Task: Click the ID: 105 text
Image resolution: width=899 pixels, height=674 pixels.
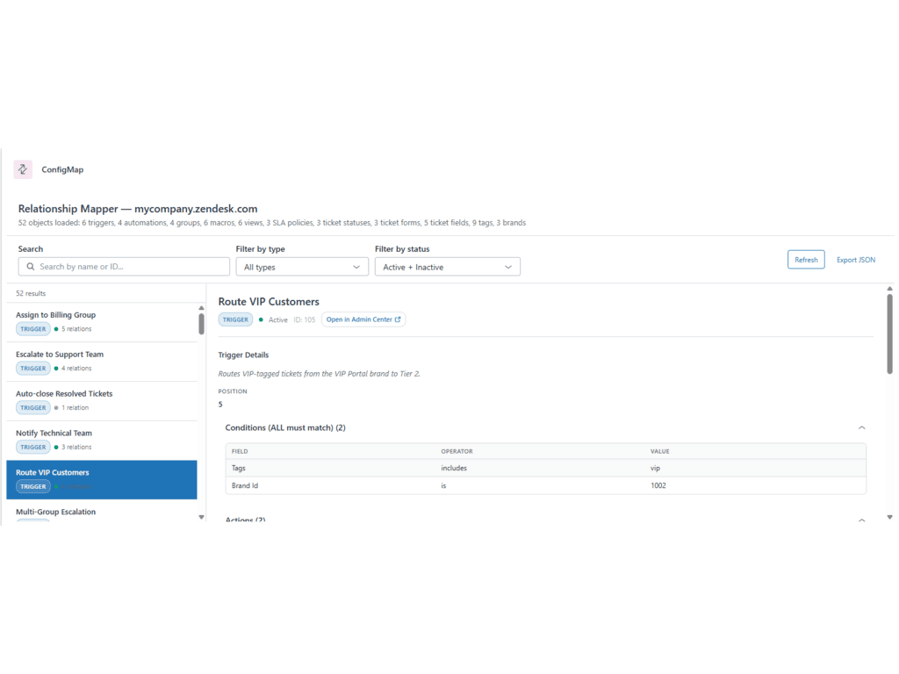Action: (x=305, y=319)
